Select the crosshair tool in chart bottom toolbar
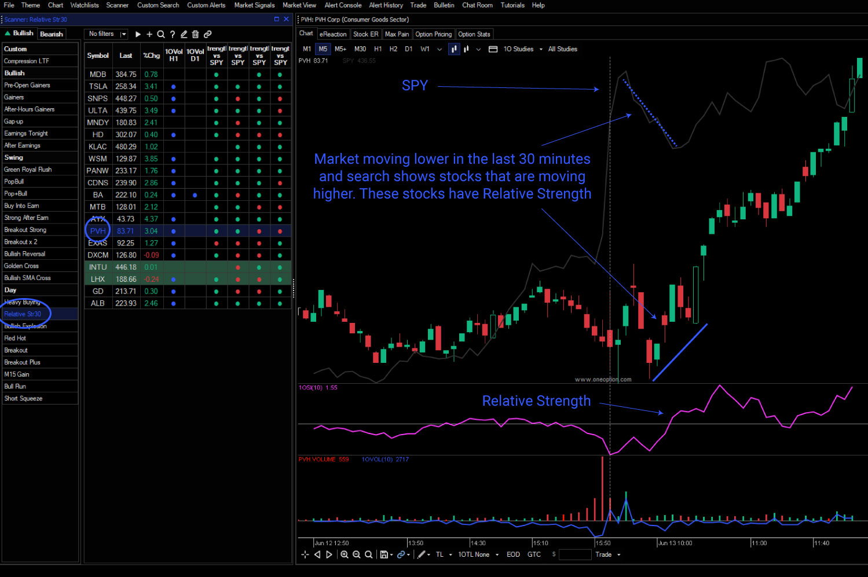Image resolution: width=868 pixels, height=577 pixels. [304, 554]
